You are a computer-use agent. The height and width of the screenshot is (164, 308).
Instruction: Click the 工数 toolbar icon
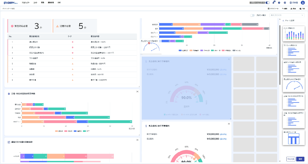(x=301, y=9)
